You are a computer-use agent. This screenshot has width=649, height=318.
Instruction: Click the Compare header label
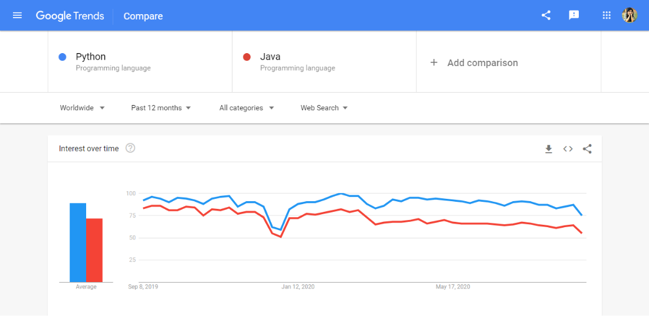coord(143,16)
